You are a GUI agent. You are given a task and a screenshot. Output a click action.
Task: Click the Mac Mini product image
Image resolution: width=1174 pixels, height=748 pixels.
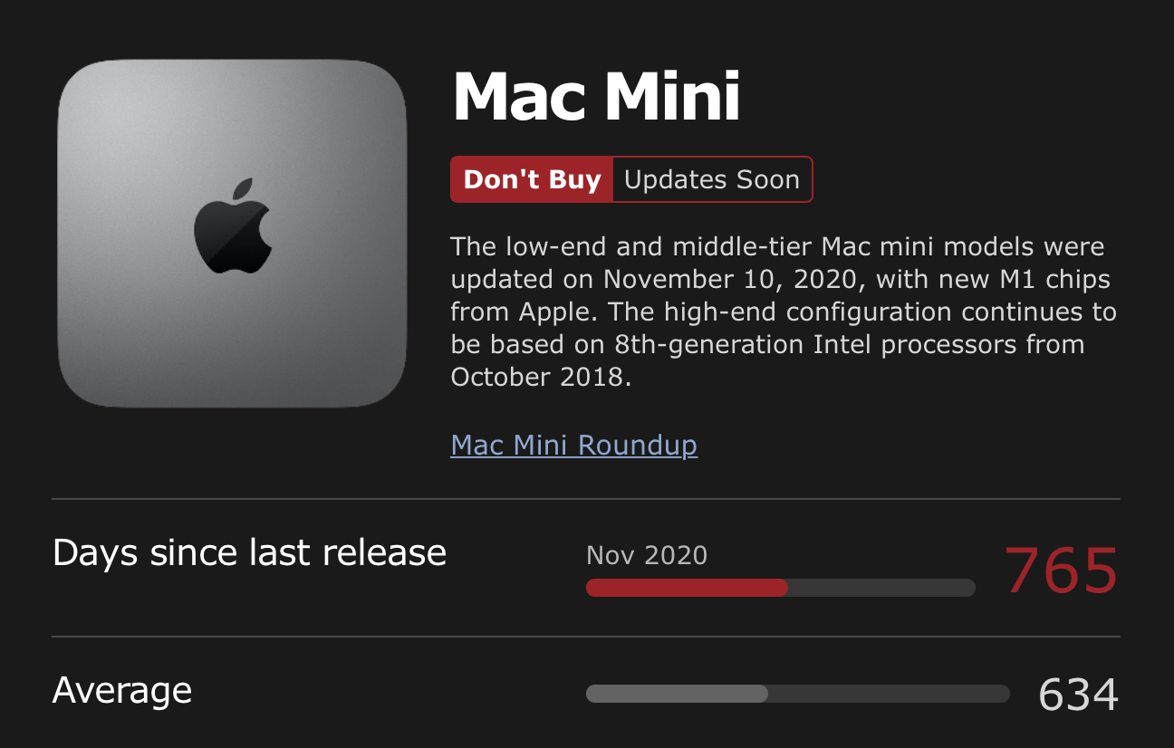click(232, 234)
